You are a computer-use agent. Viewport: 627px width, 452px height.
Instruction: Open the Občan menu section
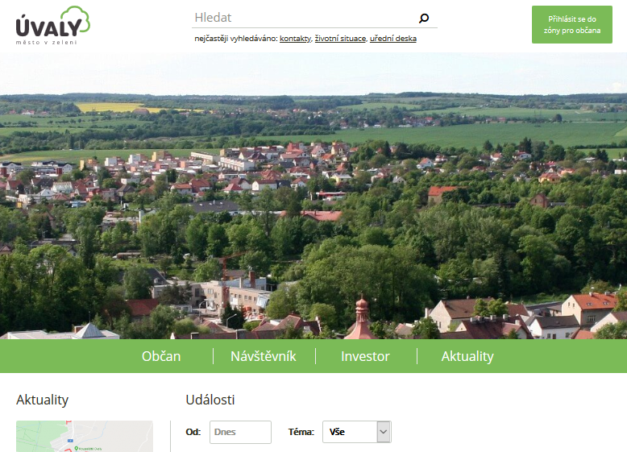(161, 356)
